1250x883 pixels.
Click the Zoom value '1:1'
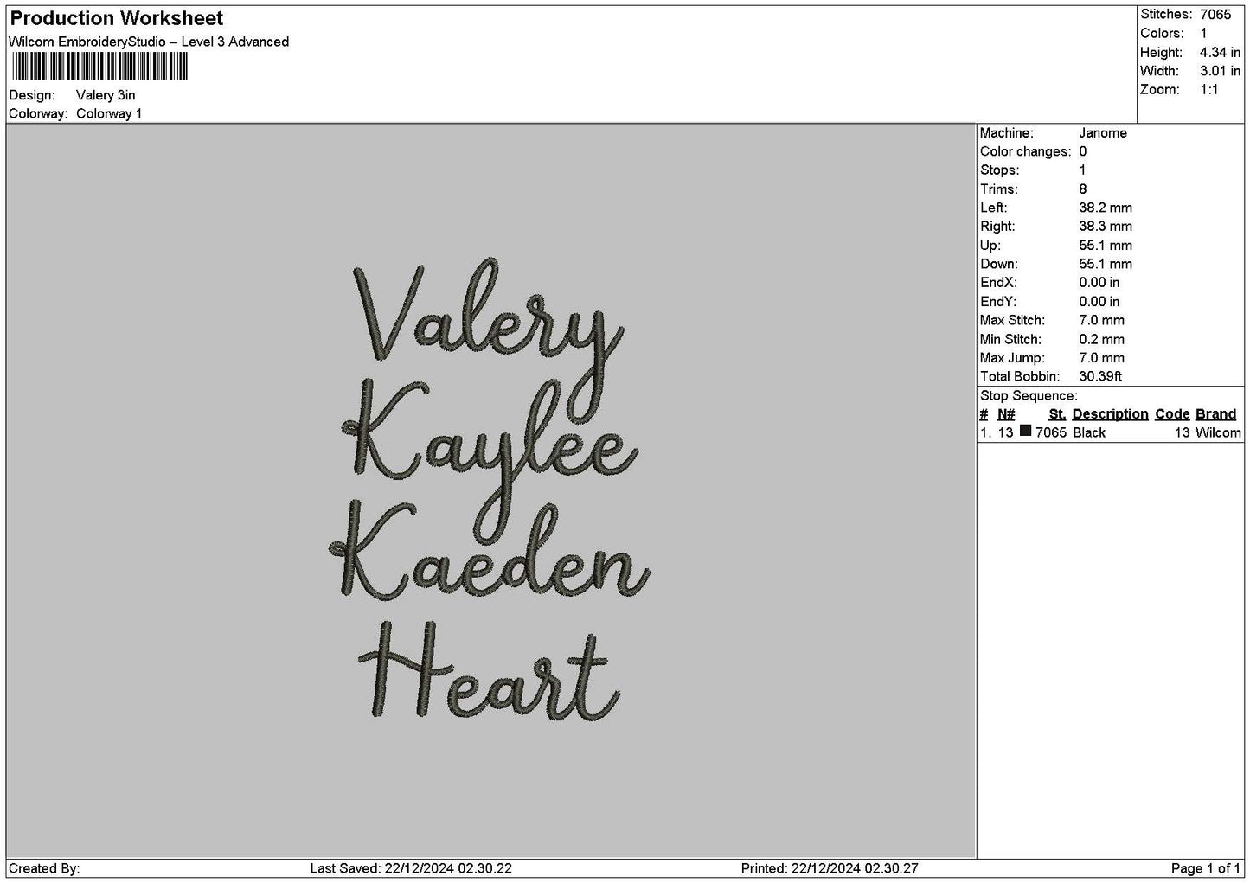pos(1208,90)
